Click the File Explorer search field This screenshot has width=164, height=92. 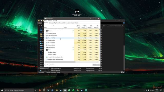(x=115, y=26)
